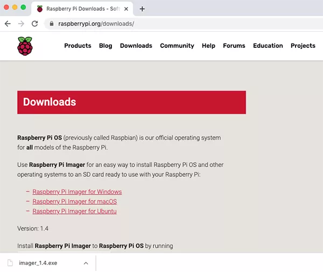Click the browser back arrow
Image resolution: width=323 pixels, height=272 pixels.
pos(8,24)
